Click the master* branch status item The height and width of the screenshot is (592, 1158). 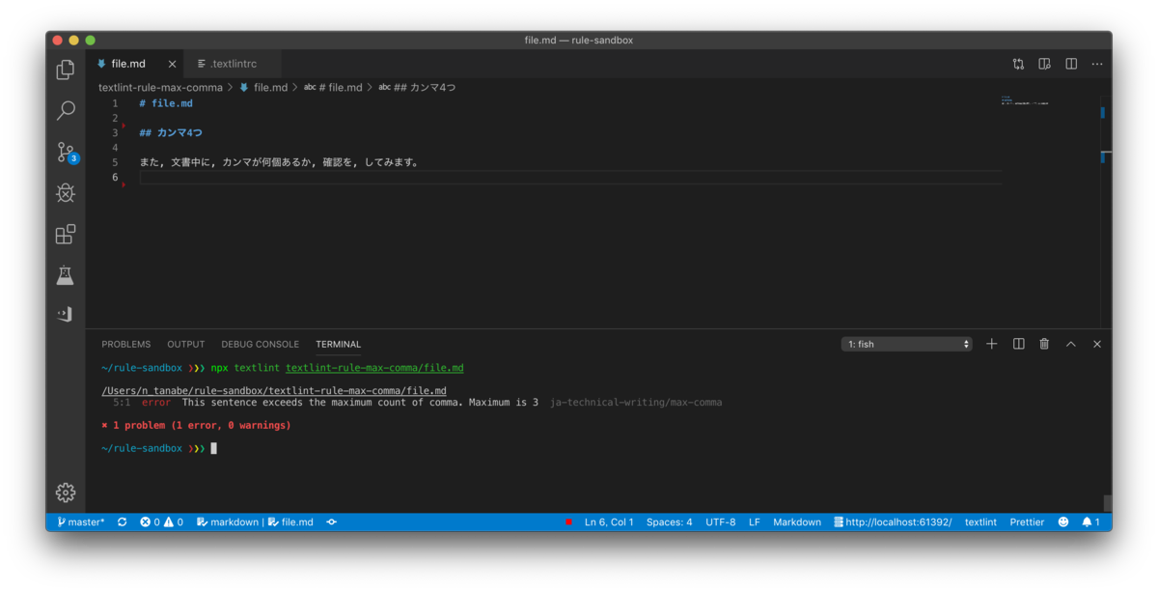tap(80, 522)
